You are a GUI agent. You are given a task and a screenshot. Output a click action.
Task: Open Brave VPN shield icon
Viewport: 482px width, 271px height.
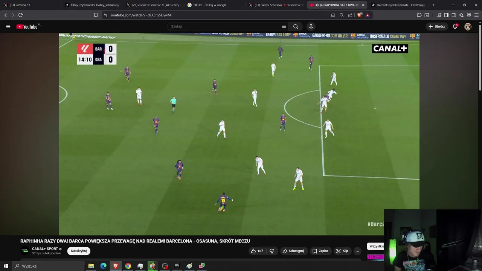point(469,15)
